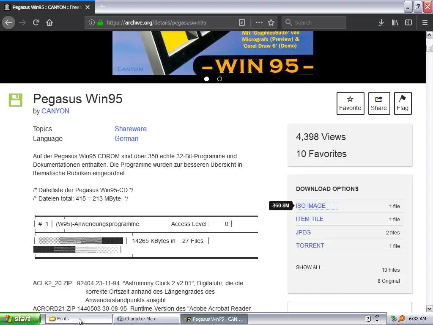This screenshot has height=325, width=433.
Task: Flag this item with Flag button
Action: [x=403, y=103]
